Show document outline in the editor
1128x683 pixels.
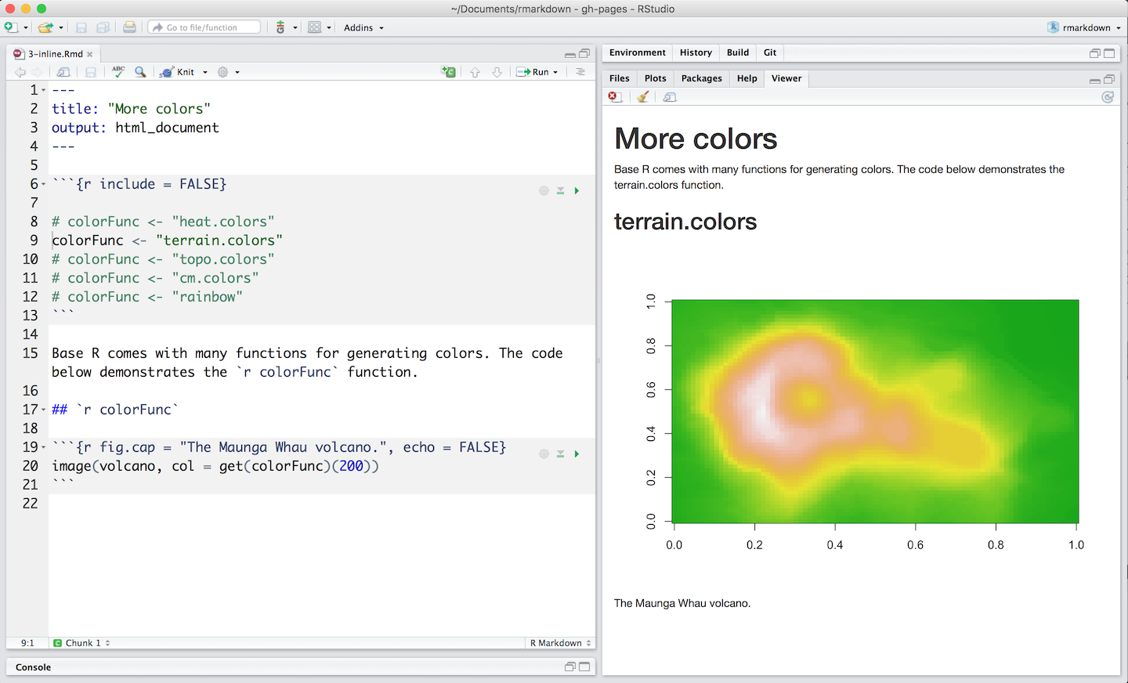(580, 71)
